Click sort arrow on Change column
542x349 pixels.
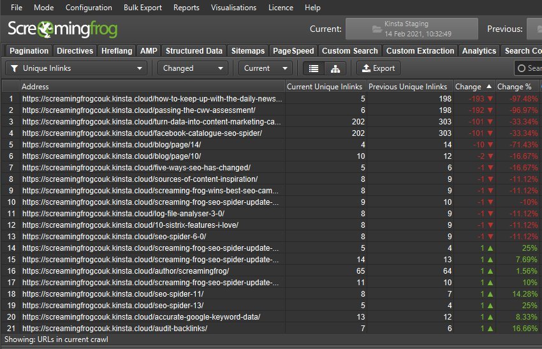click(489, 86)
